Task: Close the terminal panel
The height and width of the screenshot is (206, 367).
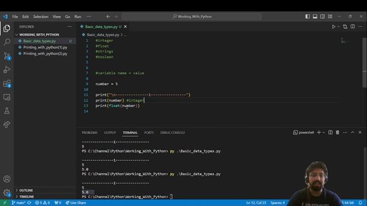Action: (360, 132)
